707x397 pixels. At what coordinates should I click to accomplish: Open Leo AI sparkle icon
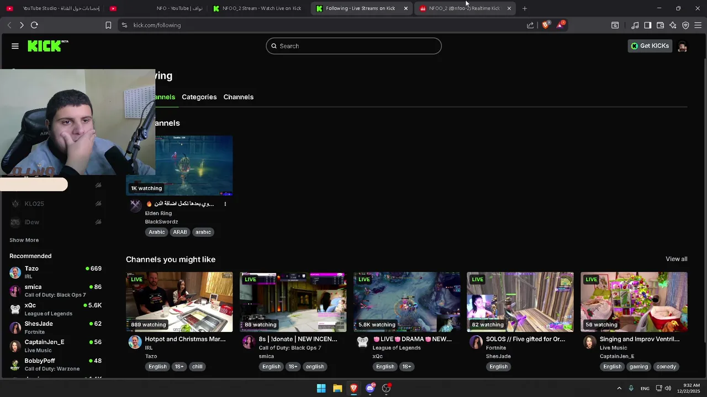[x=673, y=25]
